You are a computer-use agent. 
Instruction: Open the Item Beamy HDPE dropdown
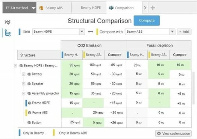pos(82,32)
